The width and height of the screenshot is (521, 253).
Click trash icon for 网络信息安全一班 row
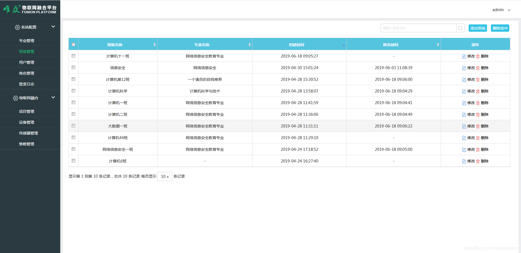478,150
